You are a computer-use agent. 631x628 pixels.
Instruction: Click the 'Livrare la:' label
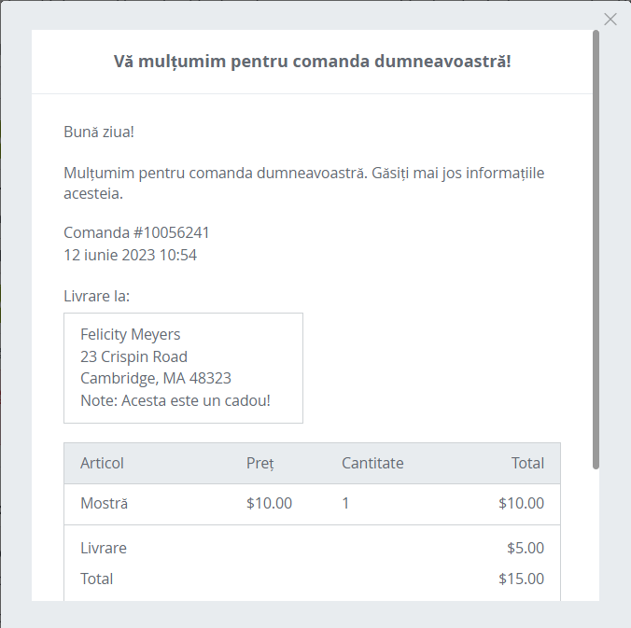[96, 297]
